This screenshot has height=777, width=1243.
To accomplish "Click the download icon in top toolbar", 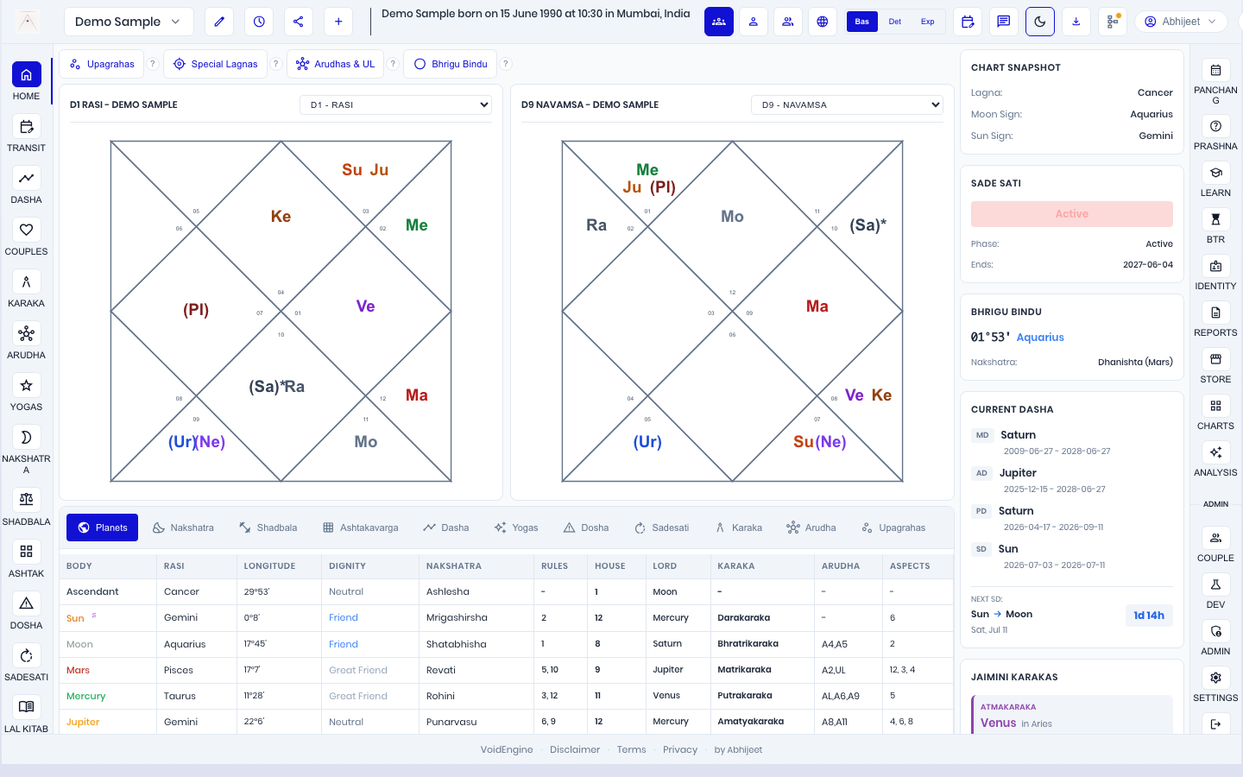I will pyautogui.click(x=1076, y=22).
